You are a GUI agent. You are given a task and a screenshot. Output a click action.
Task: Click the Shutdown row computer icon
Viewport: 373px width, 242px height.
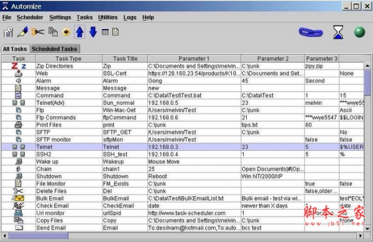coord(19,176)
